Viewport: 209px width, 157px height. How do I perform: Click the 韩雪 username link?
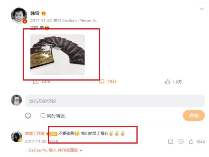point(35,13)
